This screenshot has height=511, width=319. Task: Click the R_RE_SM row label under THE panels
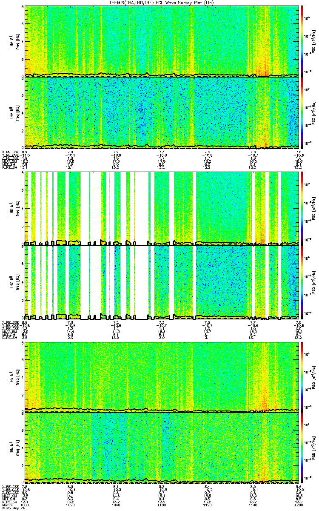(x=9, y=502)
